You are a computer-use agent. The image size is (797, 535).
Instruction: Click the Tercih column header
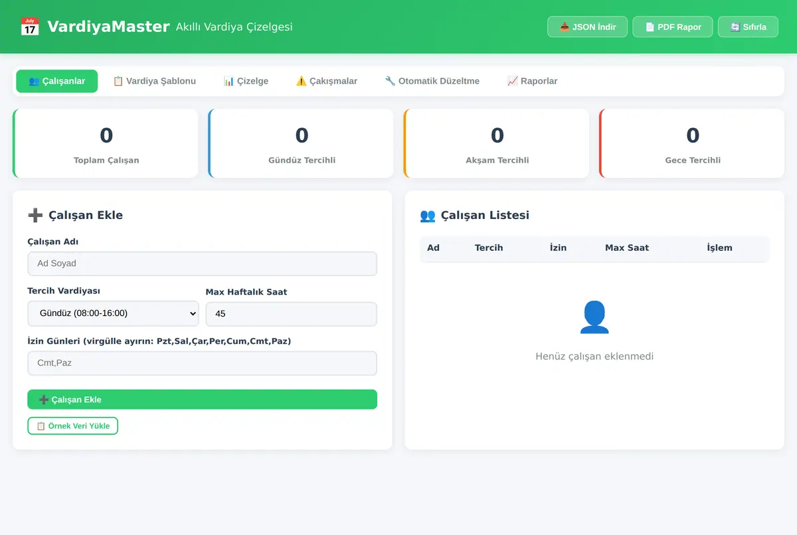coord(489,248)
